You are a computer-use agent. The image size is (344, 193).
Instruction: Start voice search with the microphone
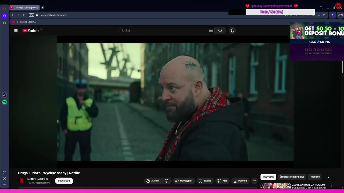click(x=232, y=31)
